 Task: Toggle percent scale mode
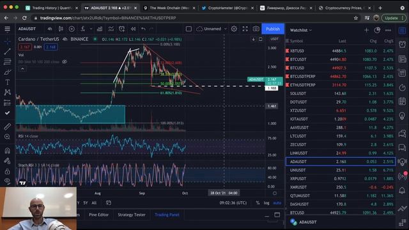(x=258, y=203)
